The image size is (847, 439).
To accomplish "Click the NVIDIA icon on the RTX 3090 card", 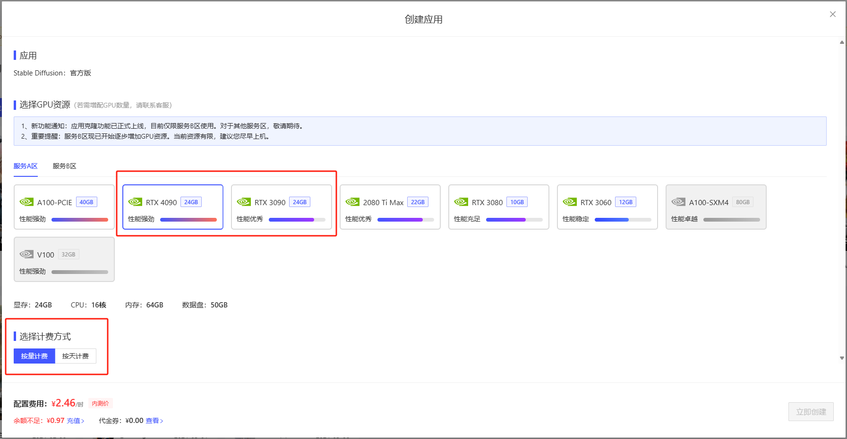I will point(244,202).
